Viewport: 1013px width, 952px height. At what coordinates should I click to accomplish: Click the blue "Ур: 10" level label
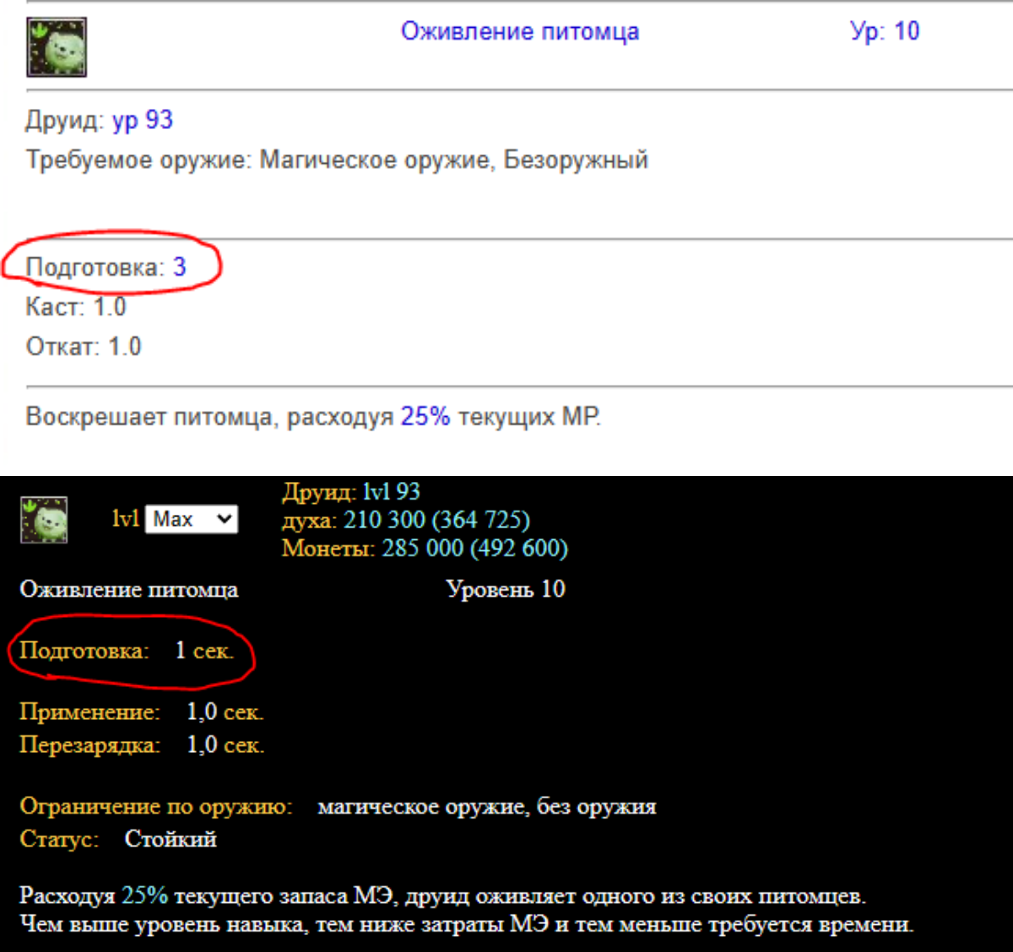tap(884, 31)
